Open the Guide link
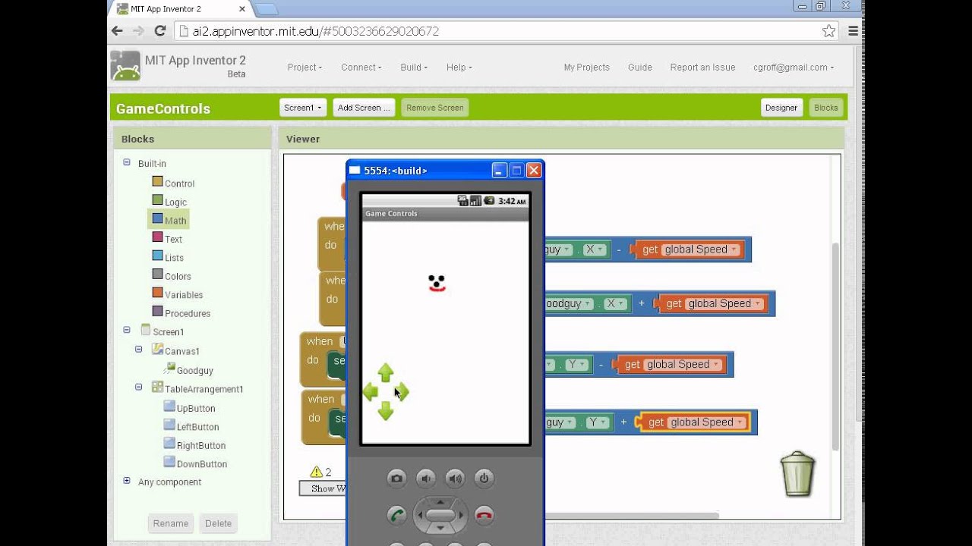Image resolution: width=972 pixels, height=546 pixels. tap(640, 67)
